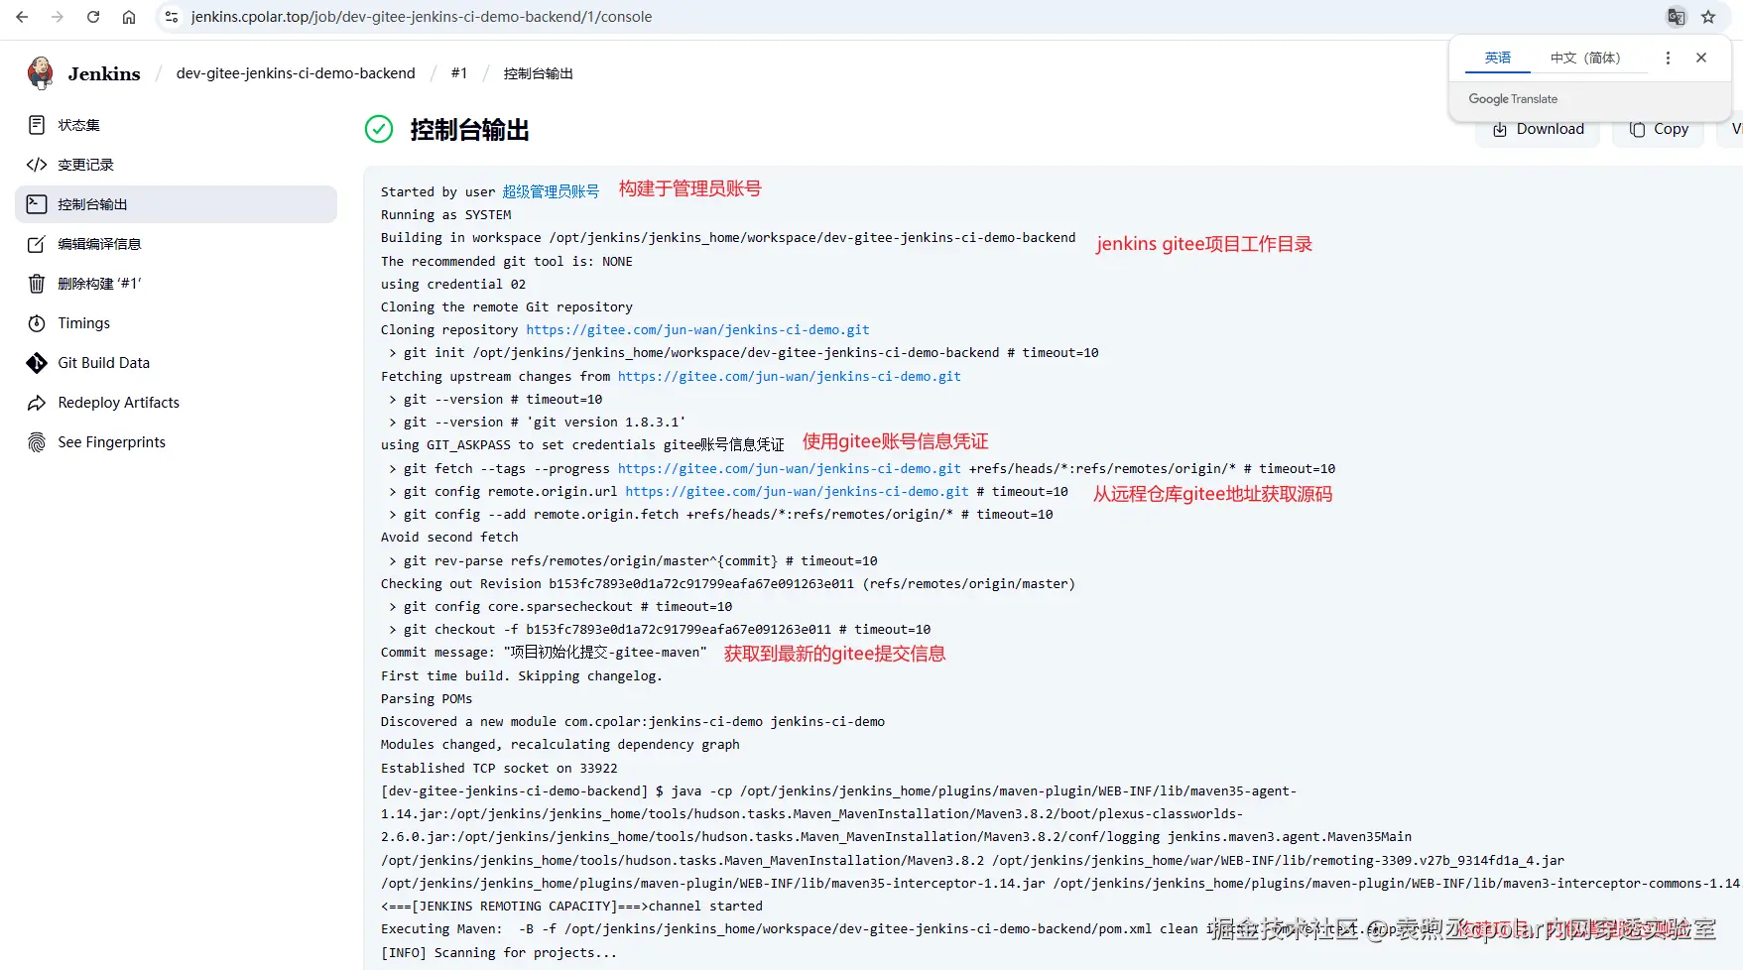The width and height of the screenshot is (1743, 970).
Task: Open 状态集 from the sidebar
Action: 176,125
